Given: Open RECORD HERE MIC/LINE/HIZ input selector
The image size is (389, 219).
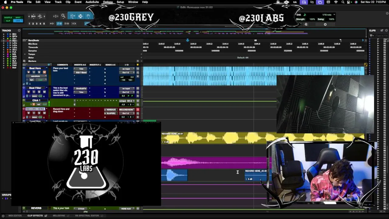Looking at the screenshot, I should pyautogui.click(x=127, y=110).
